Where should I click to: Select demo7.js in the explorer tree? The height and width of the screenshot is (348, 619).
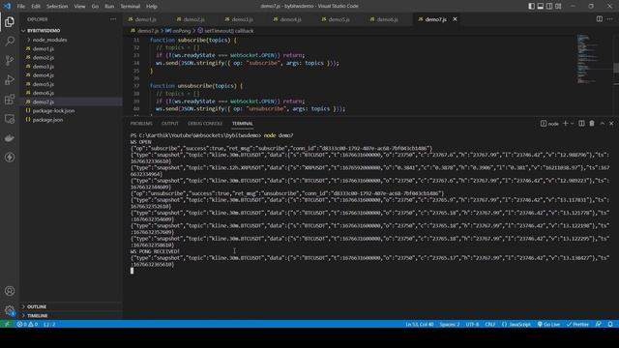click(71, 101)
